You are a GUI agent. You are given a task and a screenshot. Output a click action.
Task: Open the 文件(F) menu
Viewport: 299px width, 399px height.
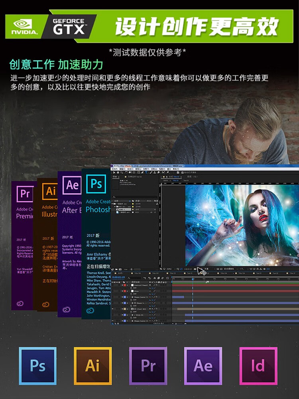(114, 169)
